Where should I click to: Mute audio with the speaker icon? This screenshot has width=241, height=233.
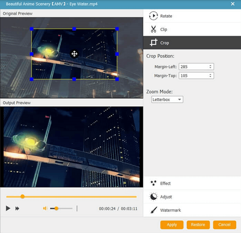coord(45,208)
